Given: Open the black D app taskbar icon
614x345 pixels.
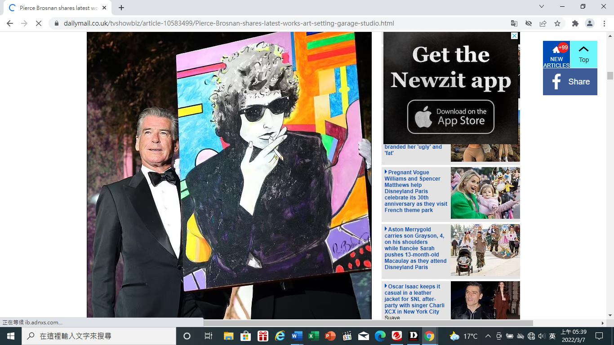Looking at the screenshot, I should coord(414,336).
